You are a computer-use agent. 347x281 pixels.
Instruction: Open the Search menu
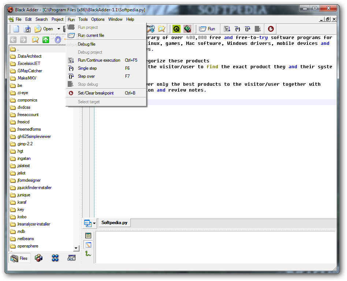point(42,19)
